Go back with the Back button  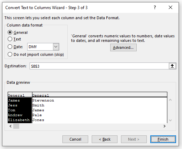[x=105, y=139]
